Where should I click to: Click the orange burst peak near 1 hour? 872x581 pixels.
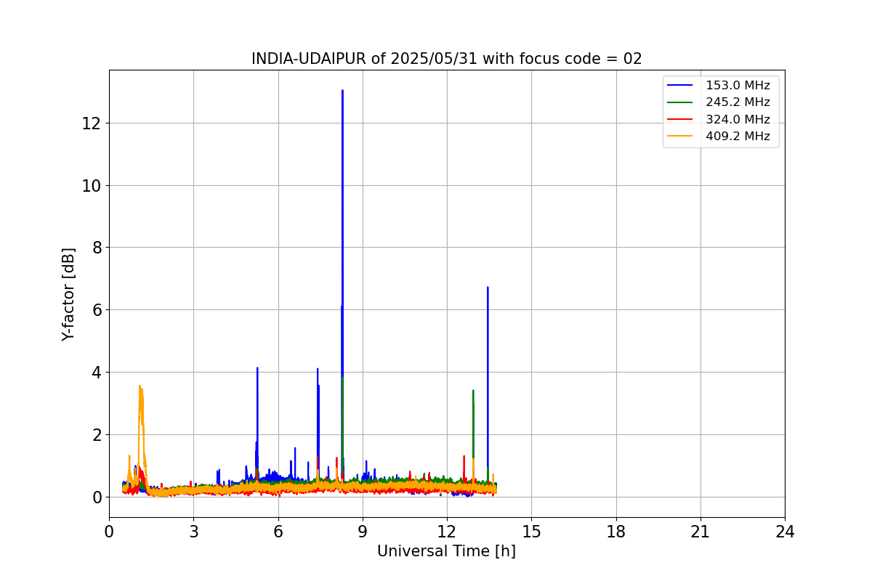[x=140, y=388]
